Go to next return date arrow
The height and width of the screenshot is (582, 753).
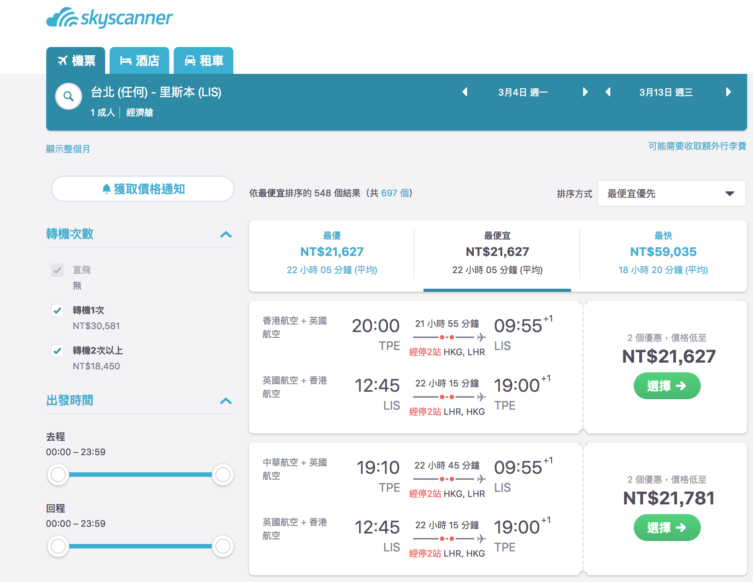tap(728, 92)
